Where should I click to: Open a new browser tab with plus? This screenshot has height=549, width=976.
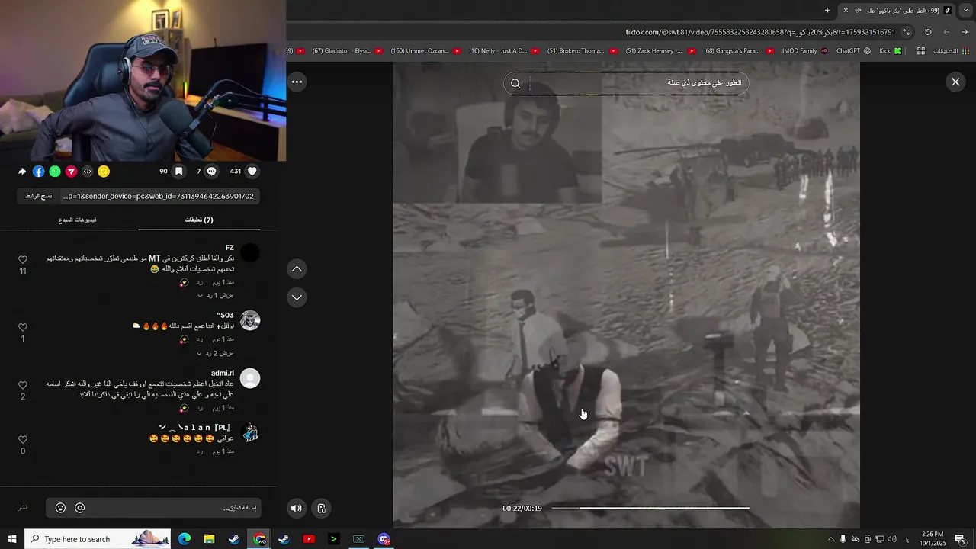tap(827, 10)
